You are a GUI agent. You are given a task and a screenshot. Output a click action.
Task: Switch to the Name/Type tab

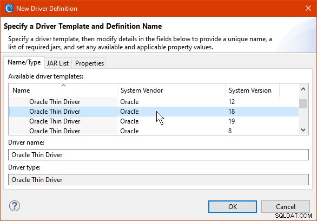(x=24, y=62)
